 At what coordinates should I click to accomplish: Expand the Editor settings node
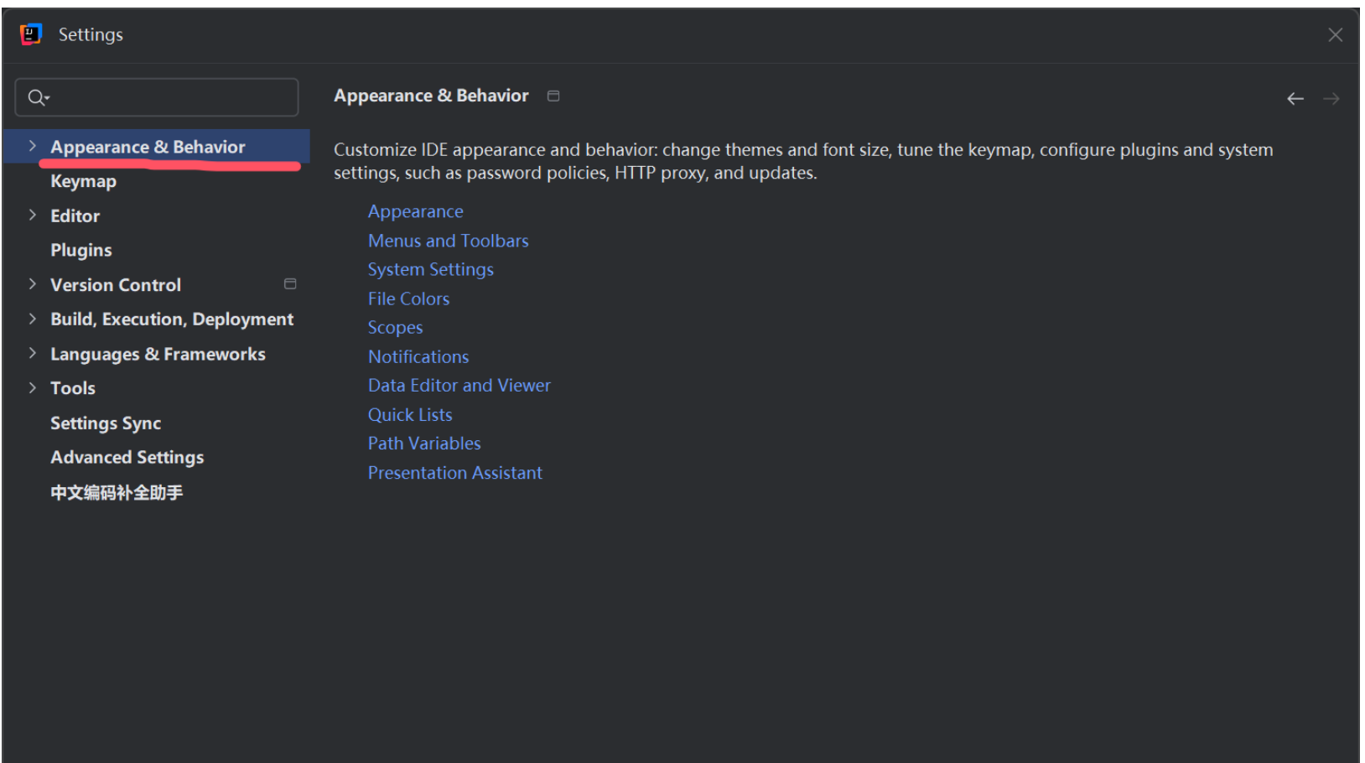32,215
